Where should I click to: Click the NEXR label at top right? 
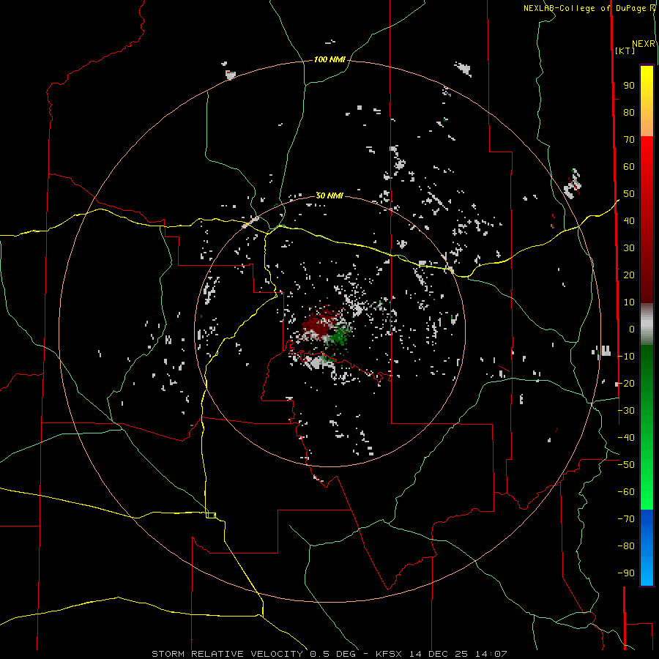point(644,44)
